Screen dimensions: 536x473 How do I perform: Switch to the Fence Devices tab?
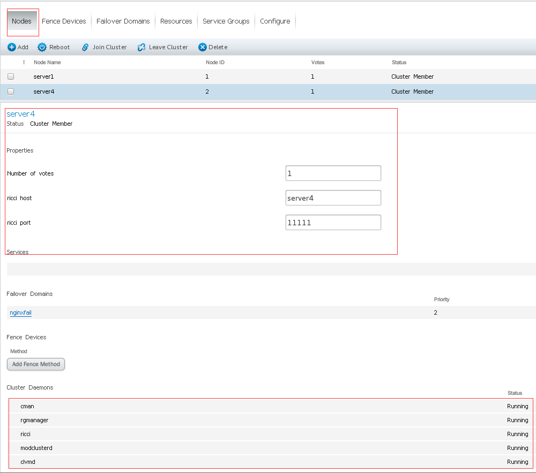(x=64, y=21)
